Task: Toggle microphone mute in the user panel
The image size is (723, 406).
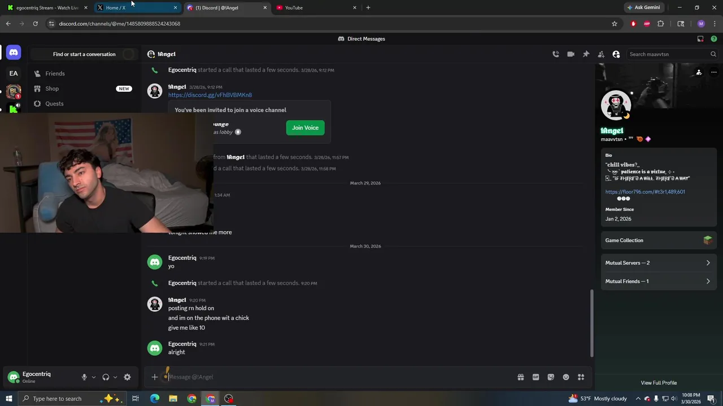Action: coord(84,377)
